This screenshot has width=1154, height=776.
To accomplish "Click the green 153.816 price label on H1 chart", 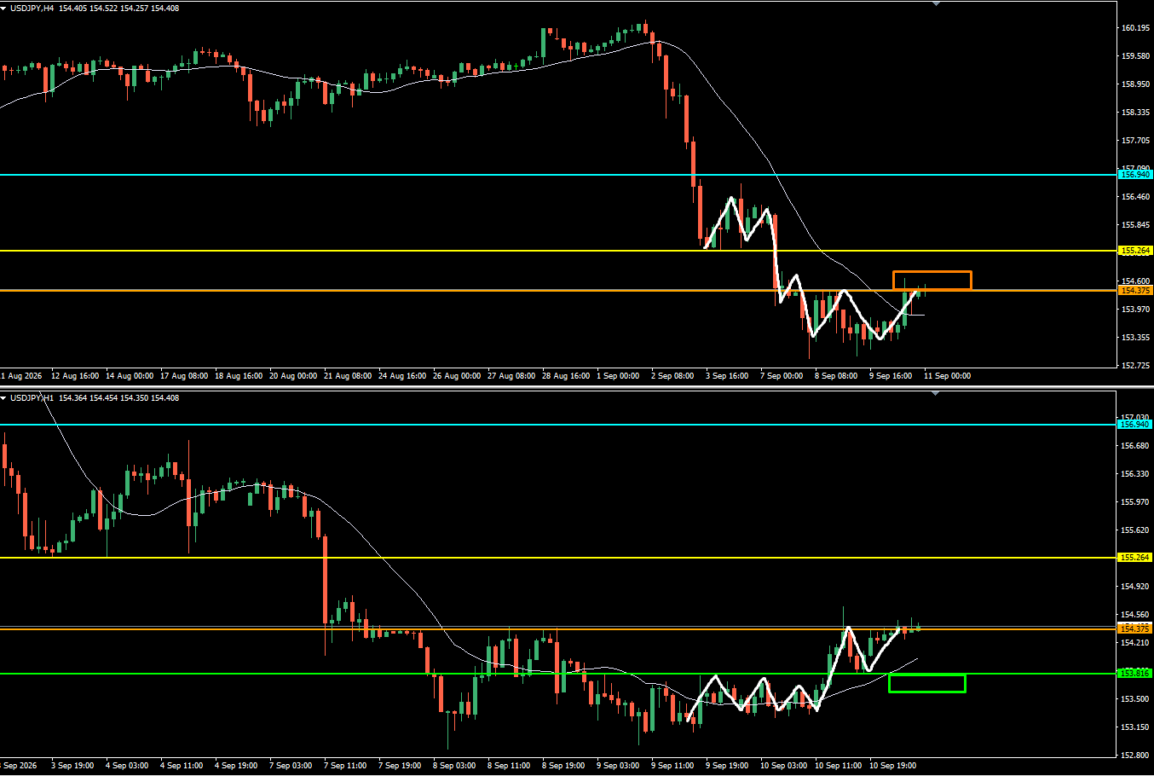I will (x=1135, y=674).
